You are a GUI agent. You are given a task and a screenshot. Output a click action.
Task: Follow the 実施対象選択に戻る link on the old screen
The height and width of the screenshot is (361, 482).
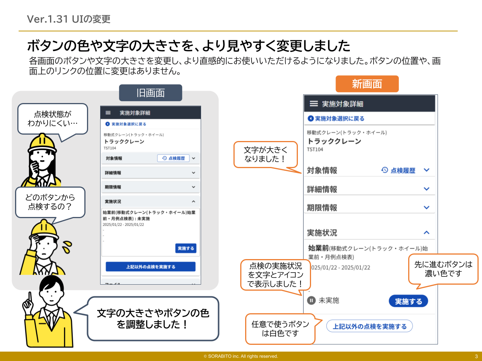[128, 124]
